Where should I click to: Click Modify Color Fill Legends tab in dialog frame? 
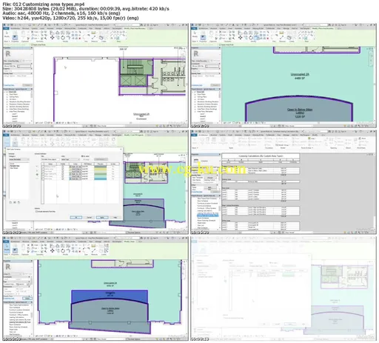point(135,135)
